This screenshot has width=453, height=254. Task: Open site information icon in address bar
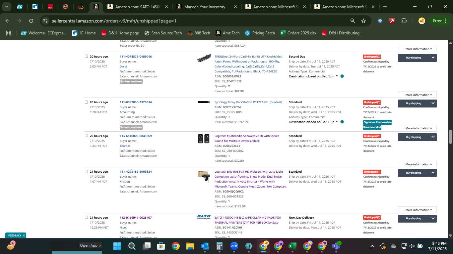(45, 21)
